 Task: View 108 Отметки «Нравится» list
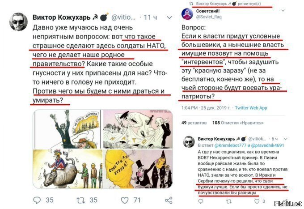(x=238, y=123)
